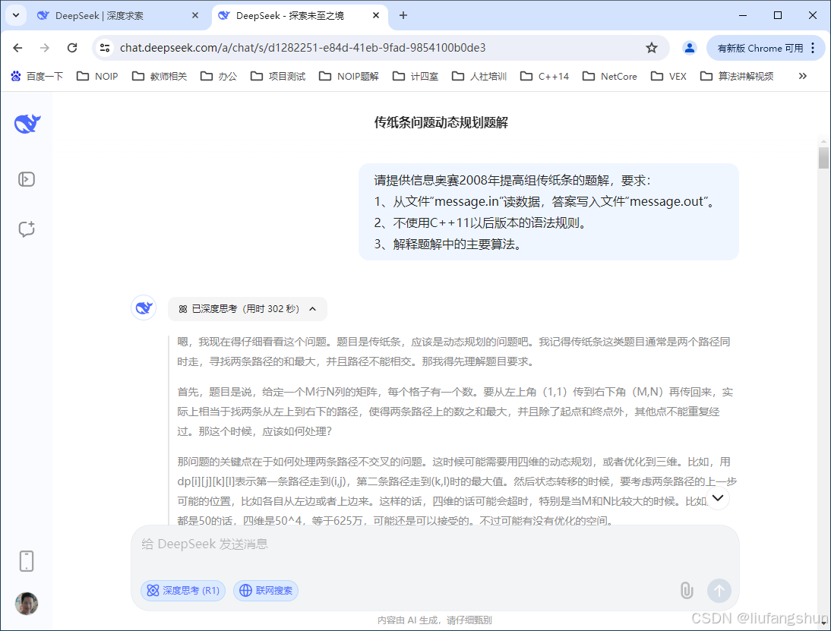Open the mobile app download phone icon

pos(27,561)
